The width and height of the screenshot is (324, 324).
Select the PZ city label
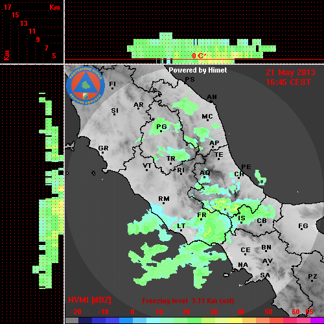(312, 276)
